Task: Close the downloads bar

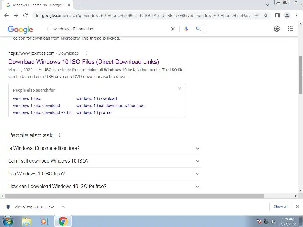Action: click(298, 207)
